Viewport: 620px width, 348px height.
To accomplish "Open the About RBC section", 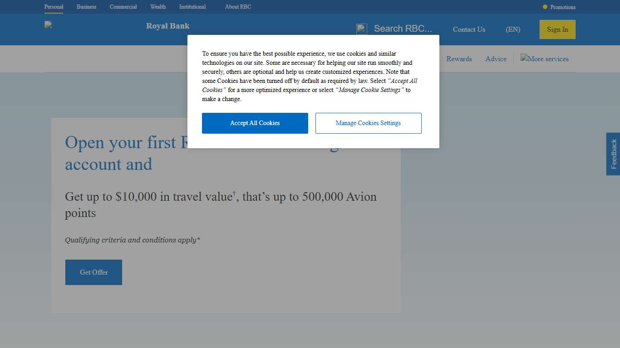I will pyautogui.click(x=237, y=7).
